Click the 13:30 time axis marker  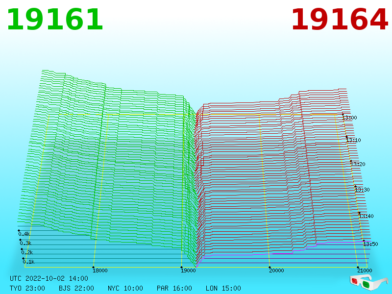click(x=362, y=190)
